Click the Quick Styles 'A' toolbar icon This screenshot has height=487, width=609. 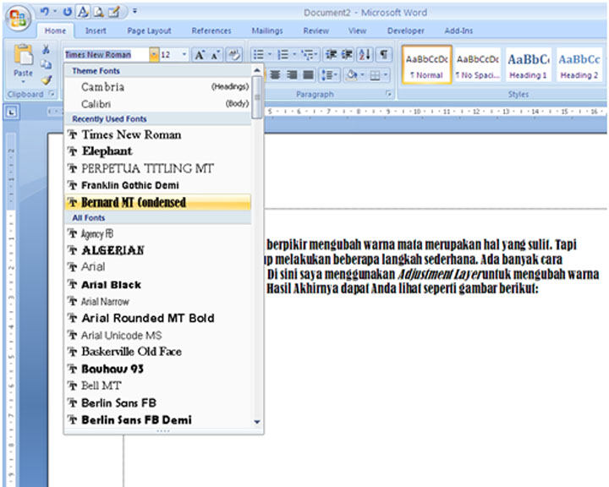82,12
